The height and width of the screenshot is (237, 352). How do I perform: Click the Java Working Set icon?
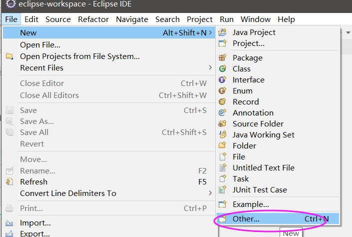(223, 134)
